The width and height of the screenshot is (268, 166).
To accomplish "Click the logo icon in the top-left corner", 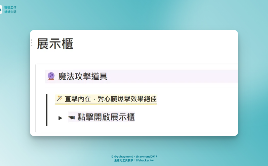I will tap(1, 9).
